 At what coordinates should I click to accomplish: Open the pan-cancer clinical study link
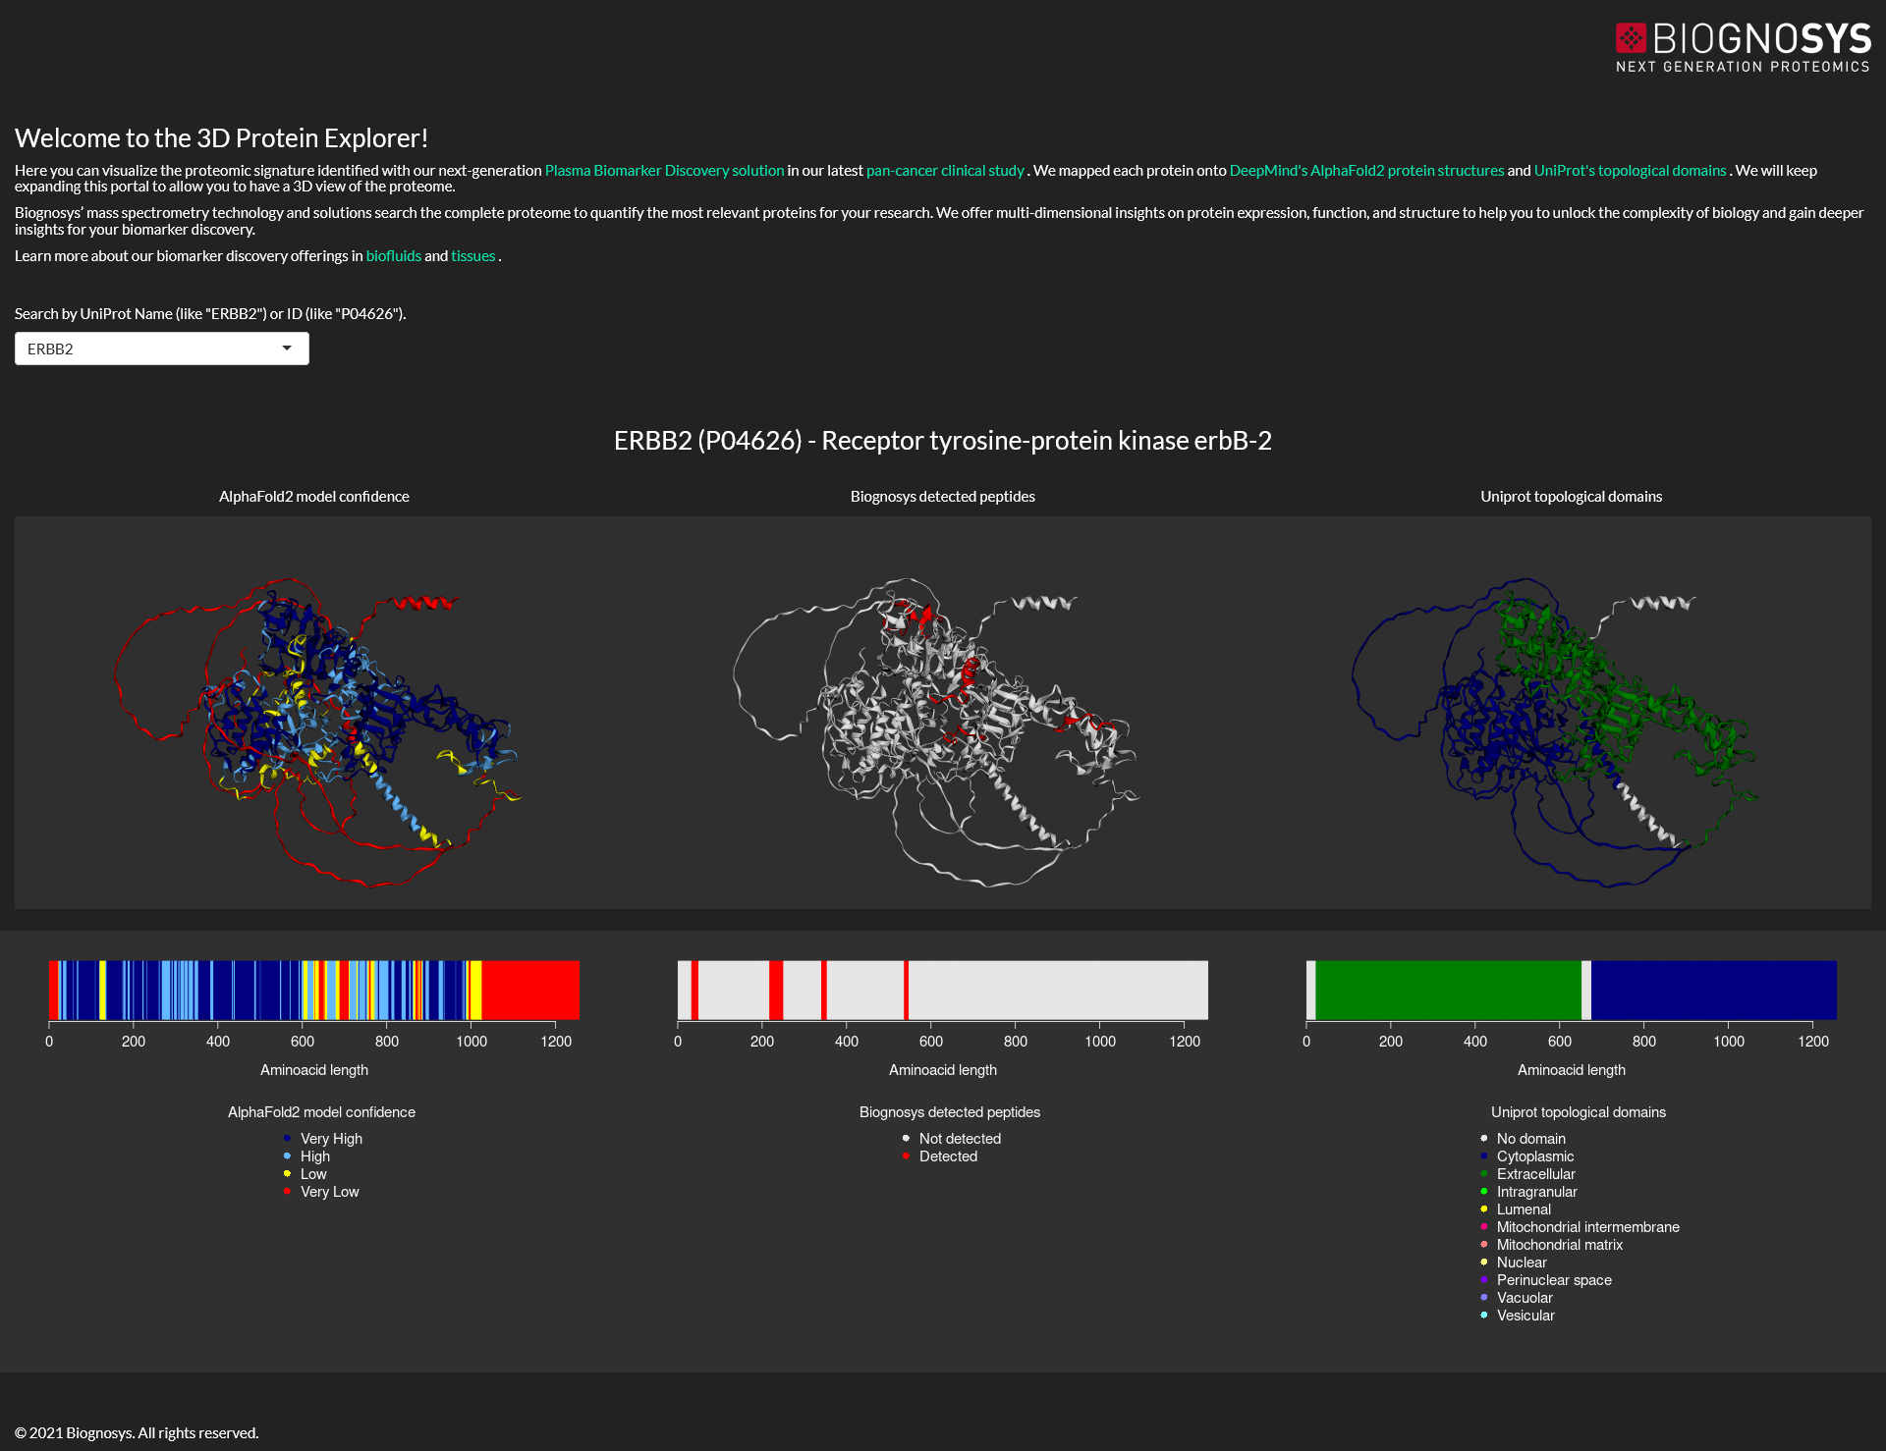pos(945,171)
